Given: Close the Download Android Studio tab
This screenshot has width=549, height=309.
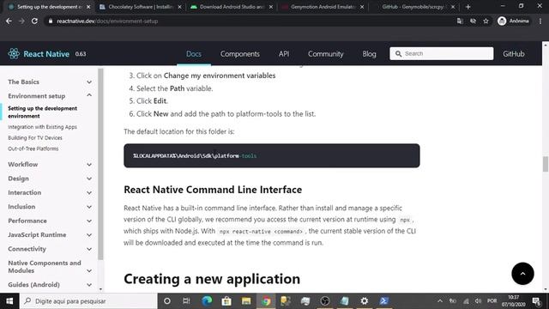Looking at the screenshot, I should [271, 7].
